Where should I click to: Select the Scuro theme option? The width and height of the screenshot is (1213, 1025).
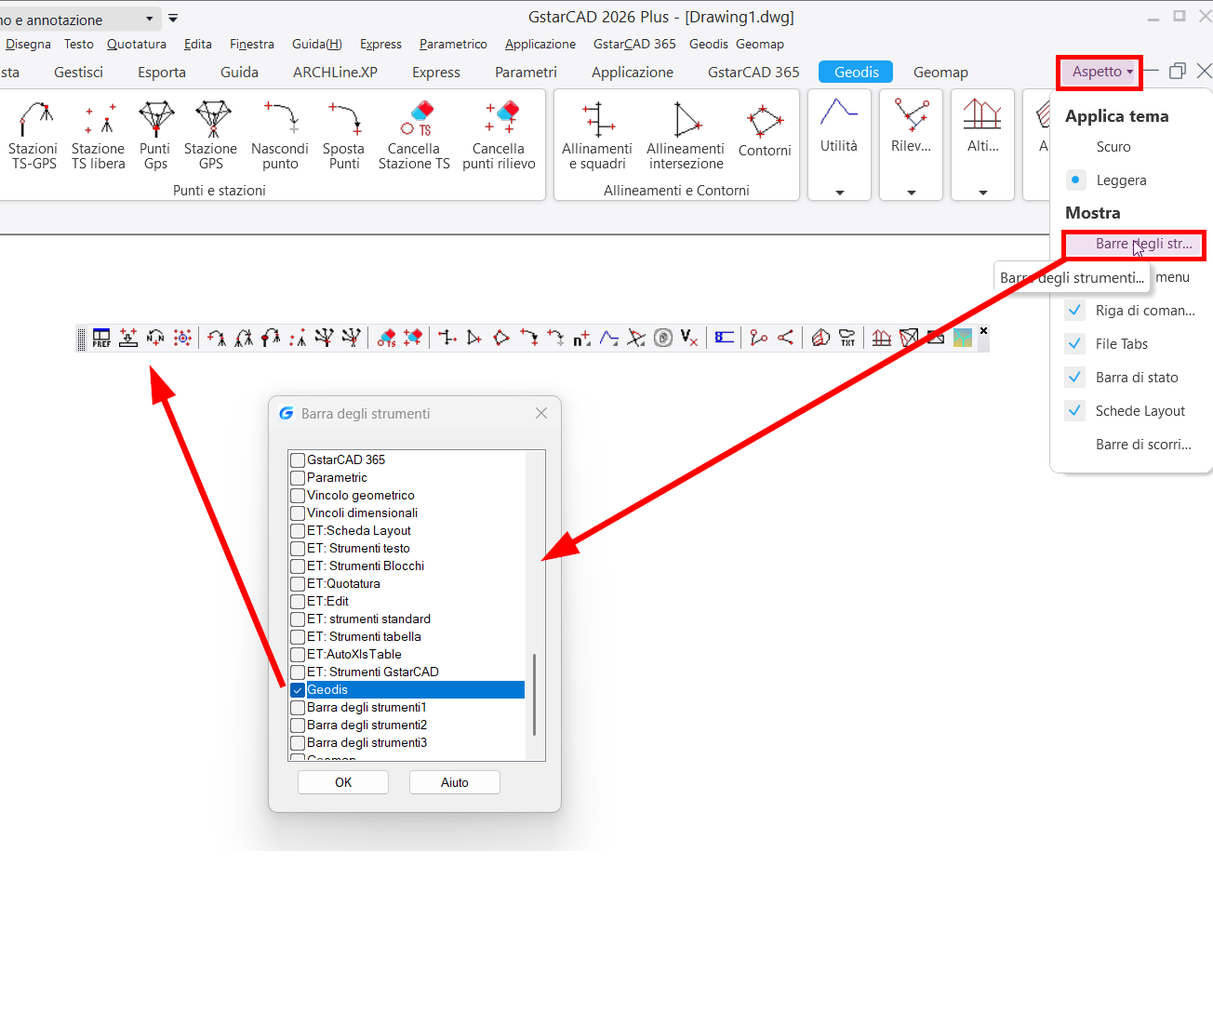(x=1113, y=147)
